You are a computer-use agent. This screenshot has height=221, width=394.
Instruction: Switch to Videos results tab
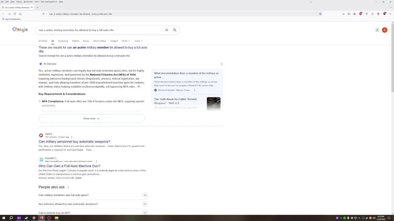click(75, 41)
